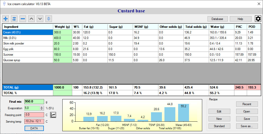This screenshot has height=134, width=263.
Task: Increase evaporation with the spinner up arrow
Action: (x=42, y=107)
